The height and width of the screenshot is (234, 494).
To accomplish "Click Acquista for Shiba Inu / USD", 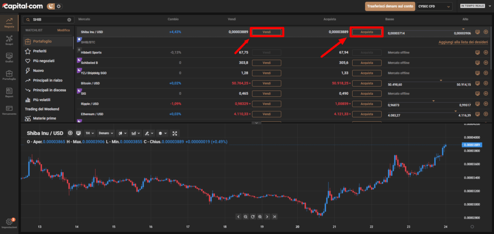I will click(x=367, y=32).
